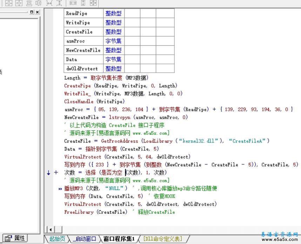Click the "CreateFileA" string literal

pyautogui.click(x=247, y=141)
